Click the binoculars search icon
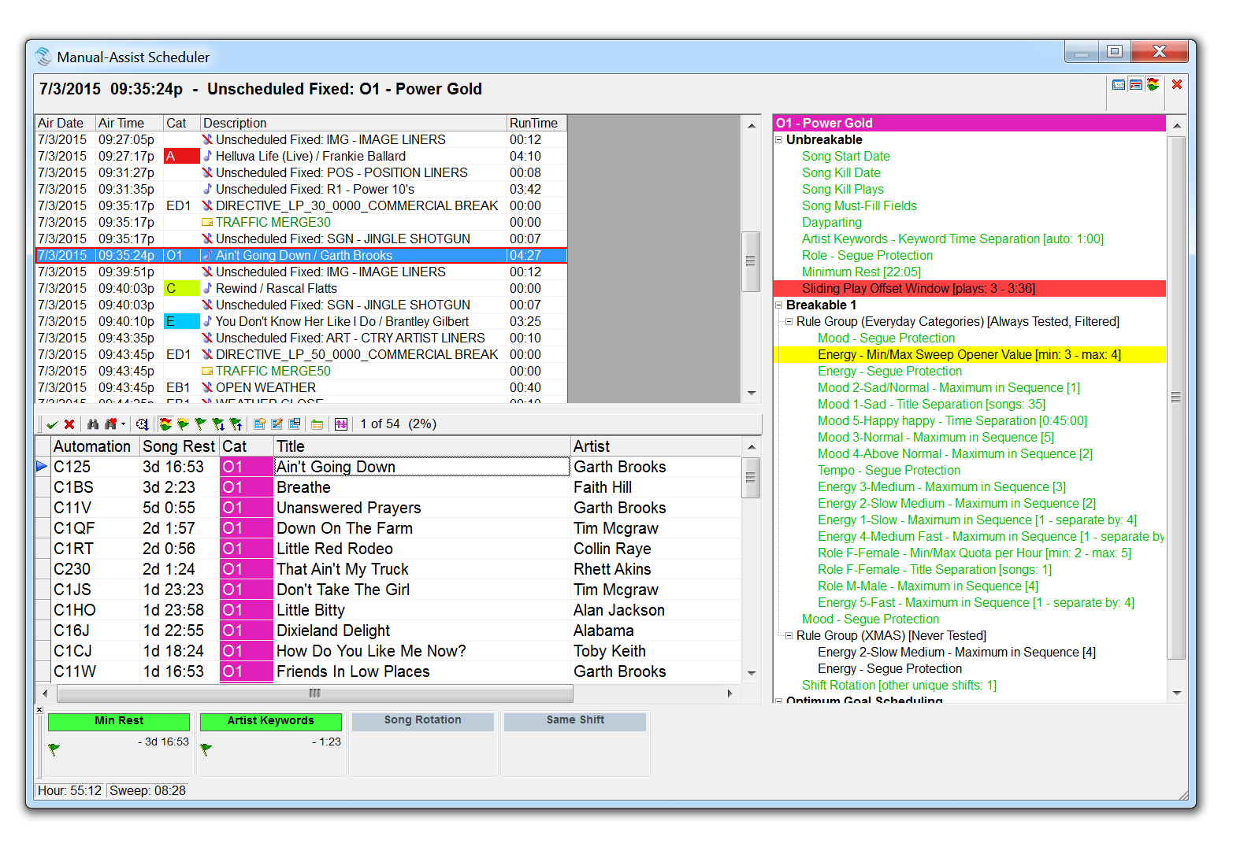Screen dimensions: 1240x847 93,424
